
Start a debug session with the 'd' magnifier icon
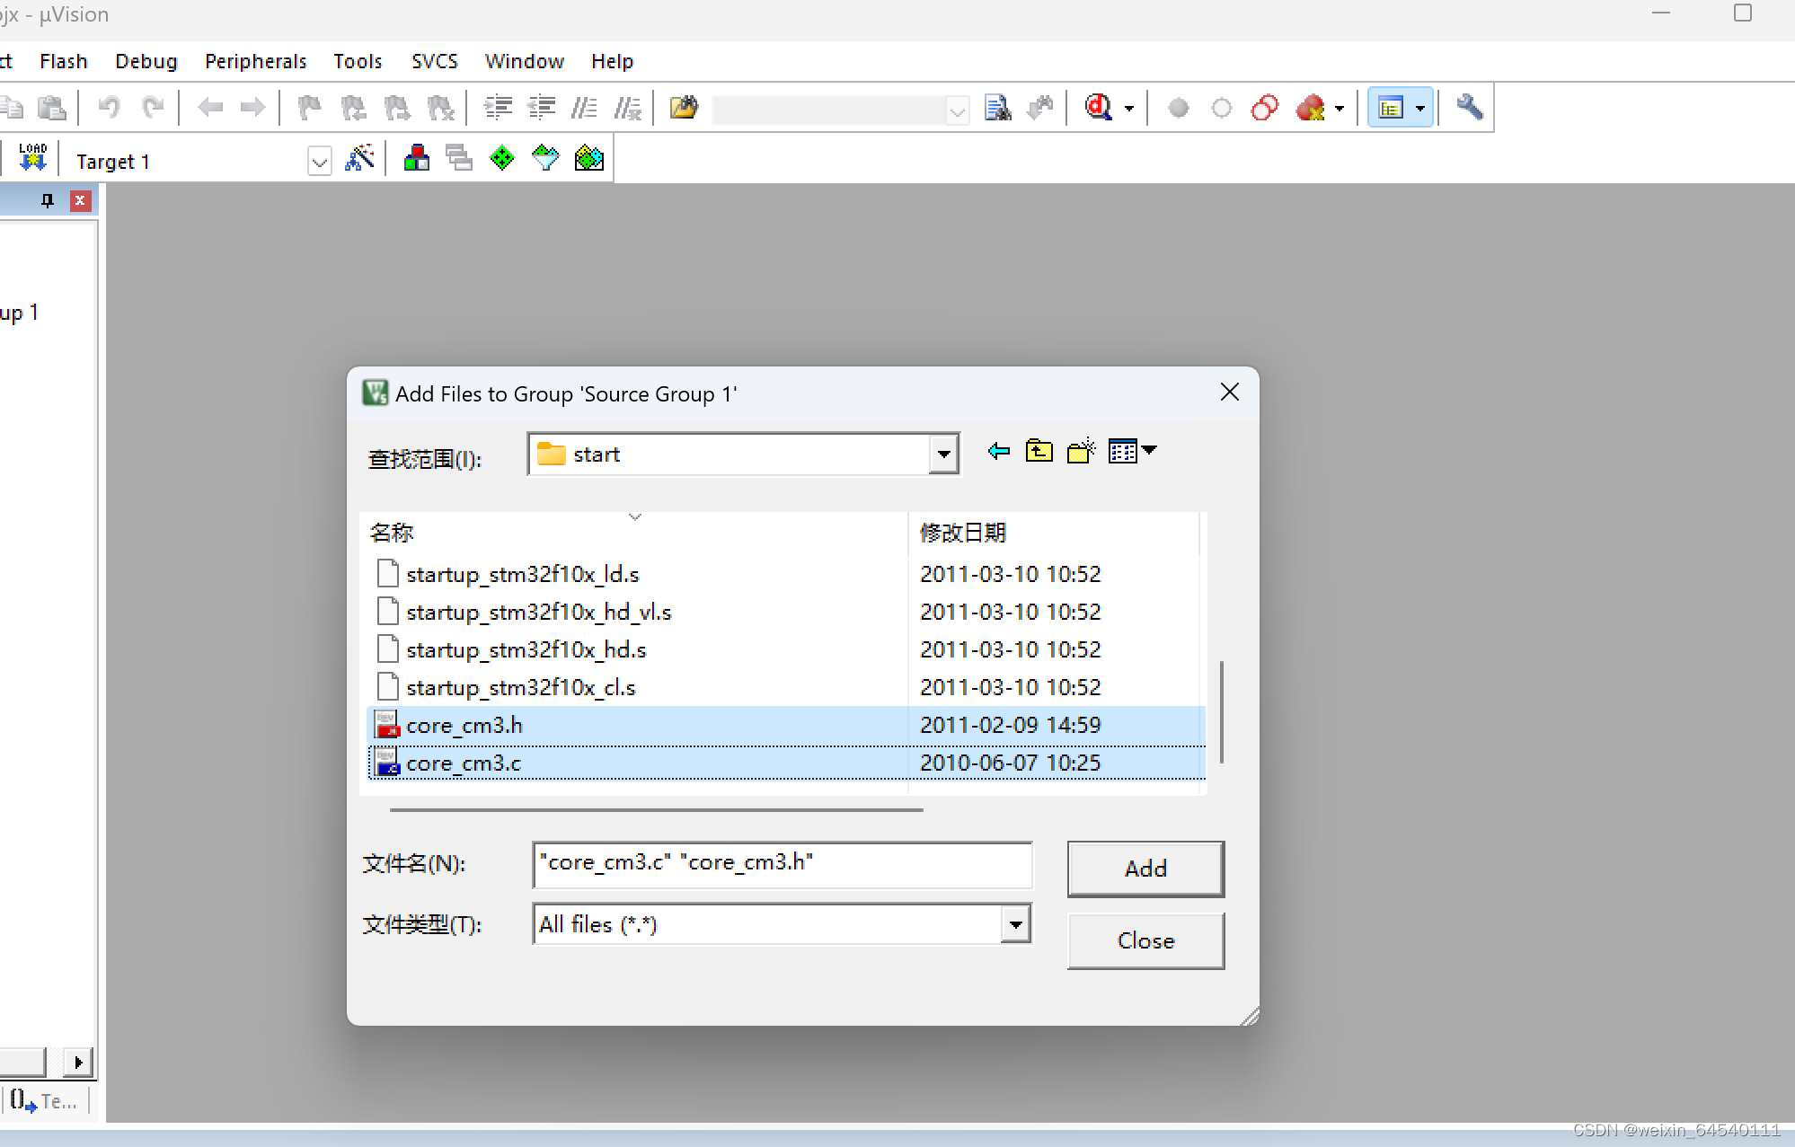pos(1101,107)
